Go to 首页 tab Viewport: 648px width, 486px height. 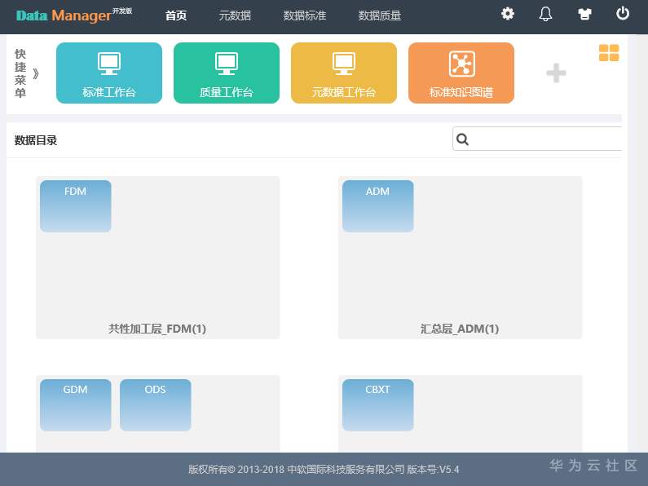click(176, 15)
